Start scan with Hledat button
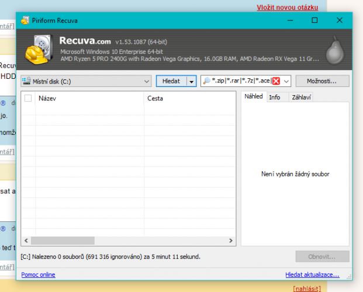This screenshot has width=363, height=292. tap(171, 81)
